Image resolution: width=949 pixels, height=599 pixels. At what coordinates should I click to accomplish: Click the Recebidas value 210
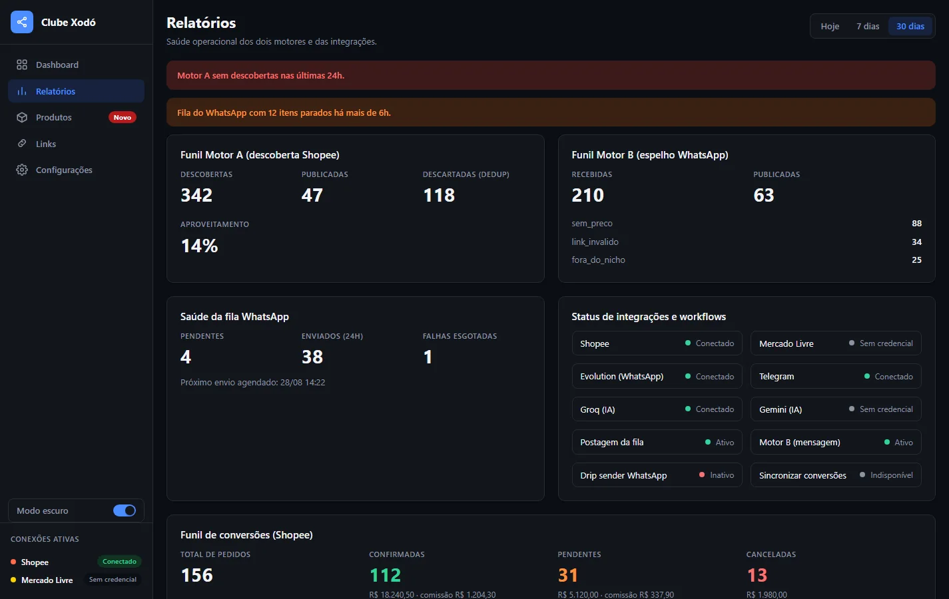tap(587, 195)
